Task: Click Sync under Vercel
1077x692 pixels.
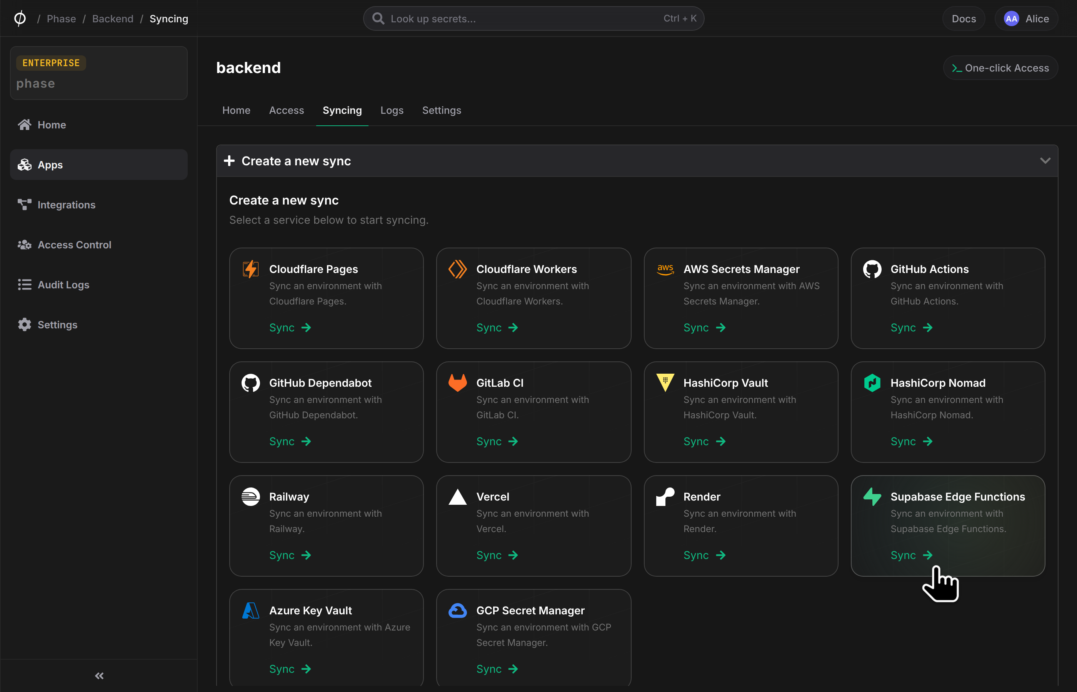Action: pos(497,555)
